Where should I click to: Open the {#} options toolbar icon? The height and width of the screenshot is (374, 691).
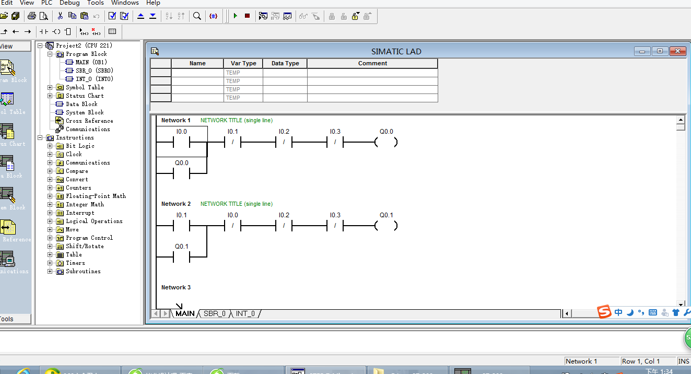click(213, 16)
